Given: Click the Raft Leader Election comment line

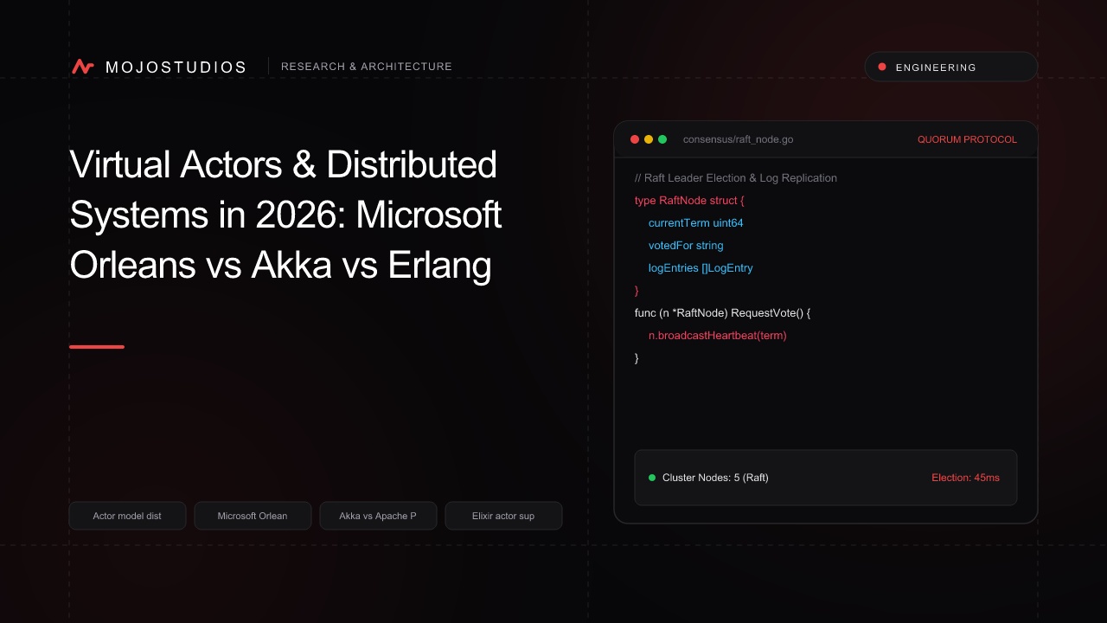Looking at the screenshot, I should coord(736,178).
